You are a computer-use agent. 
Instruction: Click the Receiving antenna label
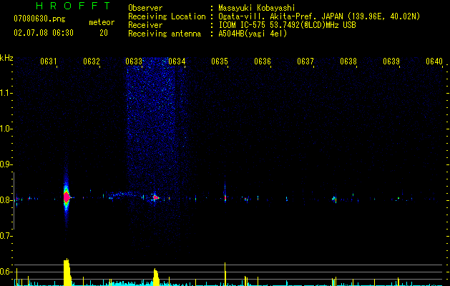point(165,34)
